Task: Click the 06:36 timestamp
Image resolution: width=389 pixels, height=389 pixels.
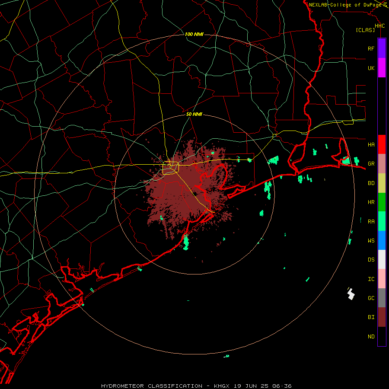Action: (281, 386)
